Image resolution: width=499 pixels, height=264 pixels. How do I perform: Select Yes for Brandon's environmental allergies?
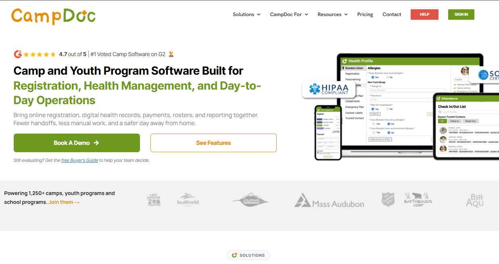374,132
